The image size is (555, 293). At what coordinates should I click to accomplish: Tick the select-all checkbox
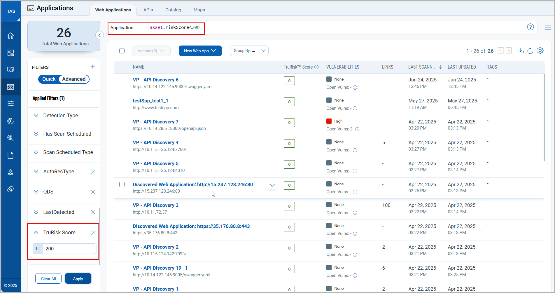[122, 51]
